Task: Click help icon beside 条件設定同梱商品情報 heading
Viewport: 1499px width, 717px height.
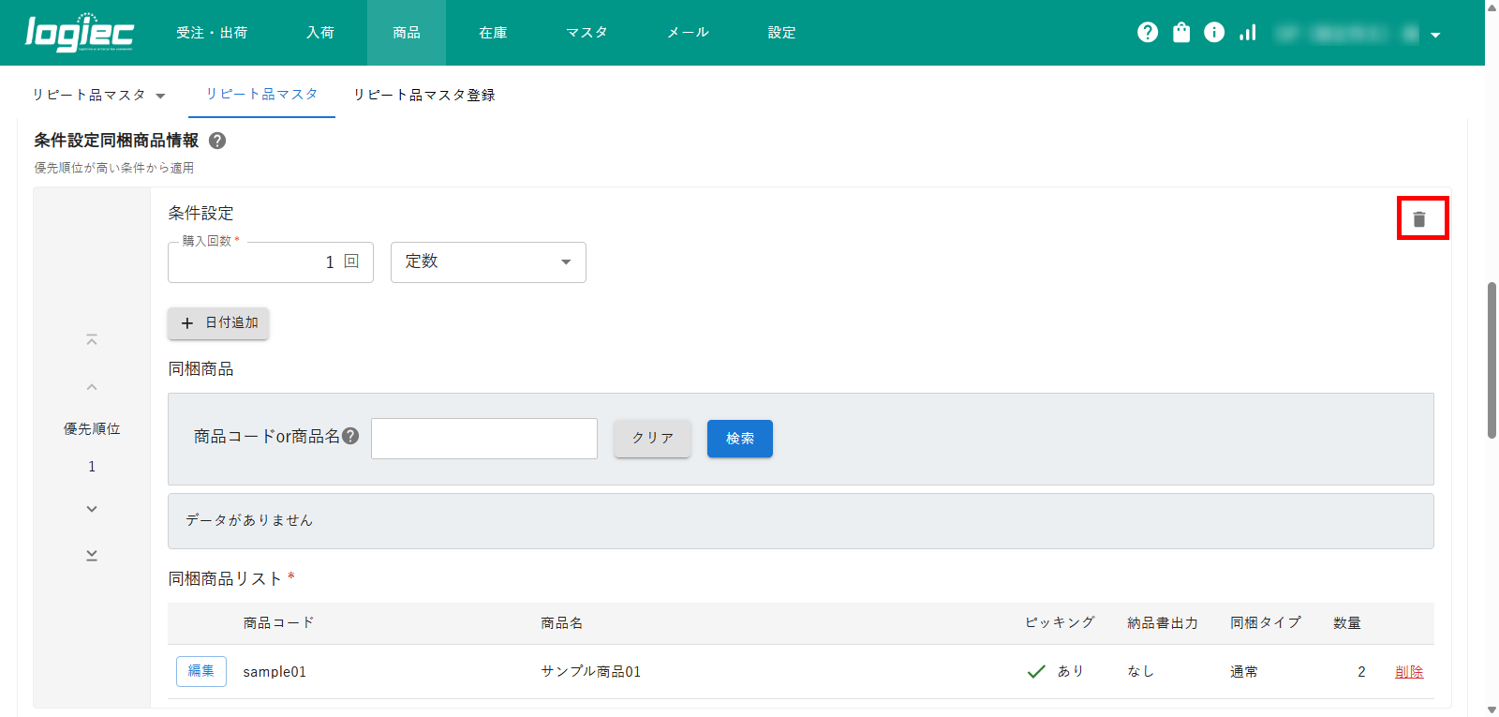Action: (217, 141)
